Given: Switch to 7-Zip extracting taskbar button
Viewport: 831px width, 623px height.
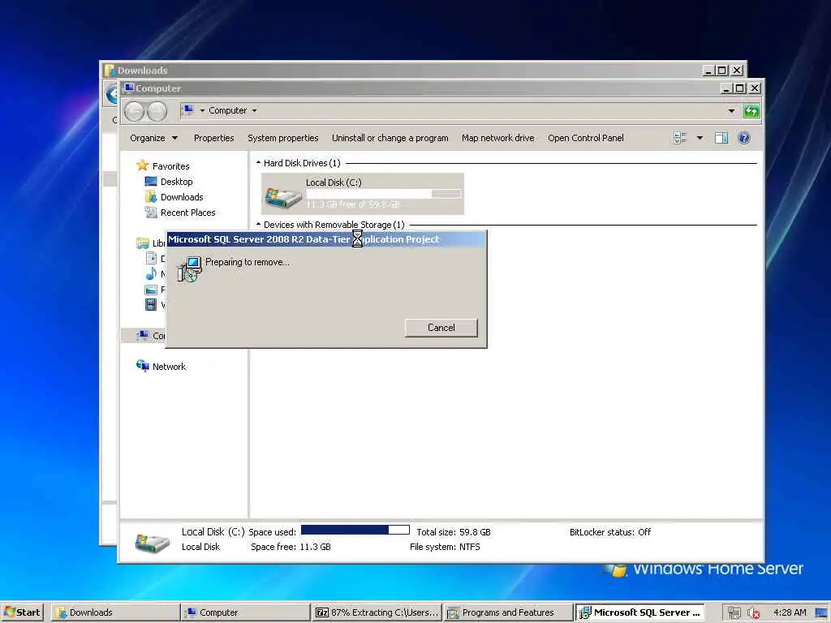Looking at the screenshot, I should (x=377, y=612).
